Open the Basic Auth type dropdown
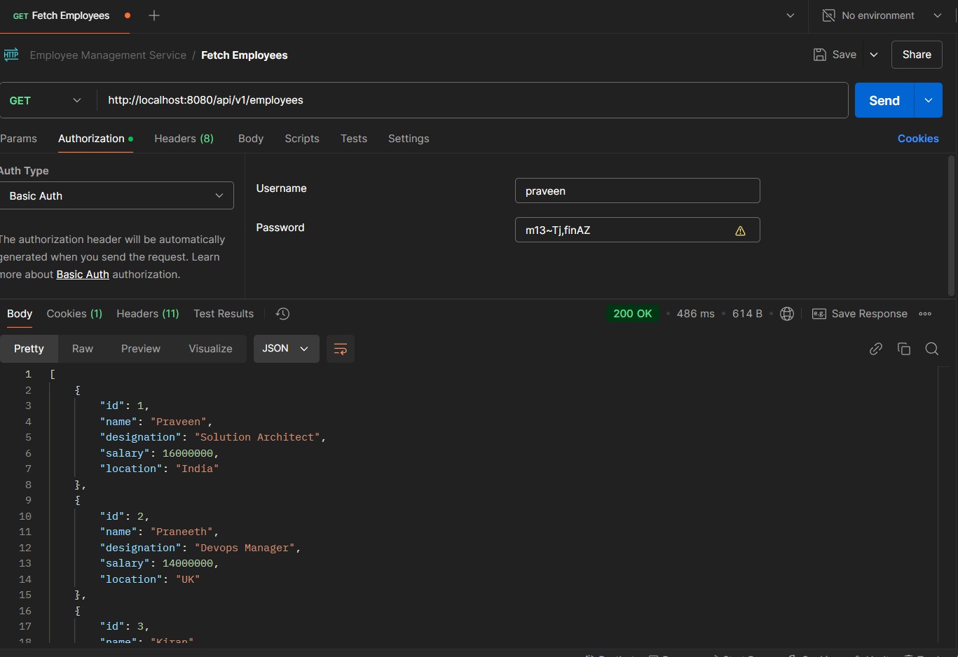 116,195
